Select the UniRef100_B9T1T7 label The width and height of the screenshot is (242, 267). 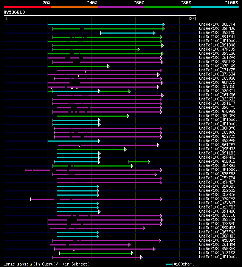coord(217,103)
